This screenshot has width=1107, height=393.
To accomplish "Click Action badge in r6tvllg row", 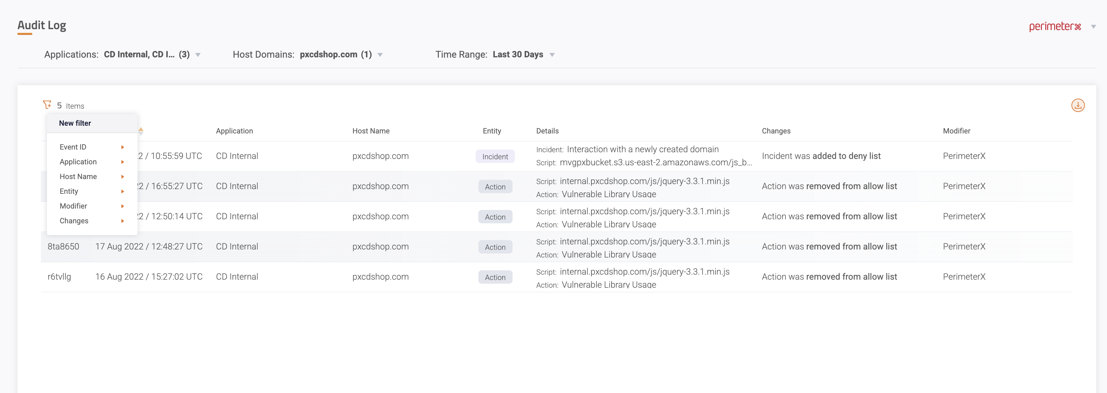I will [x=494, y=277].
